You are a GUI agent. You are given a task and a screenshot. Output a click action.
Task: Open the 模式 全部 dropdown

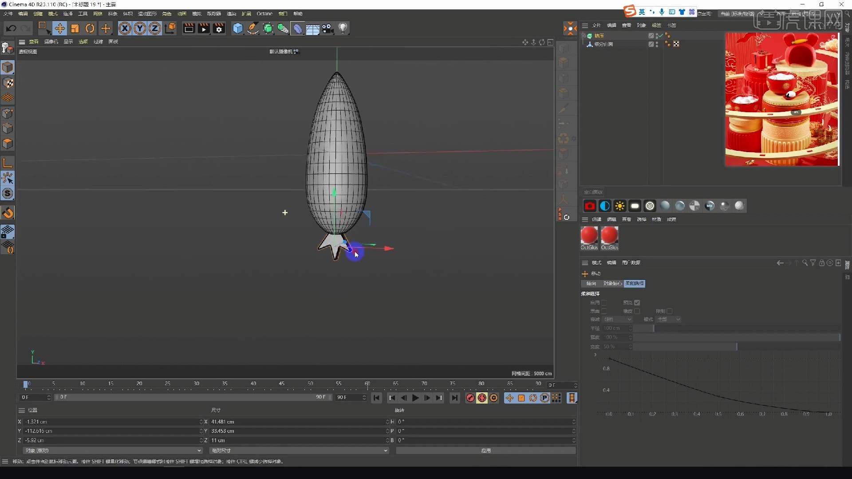(x=669, y=319)
